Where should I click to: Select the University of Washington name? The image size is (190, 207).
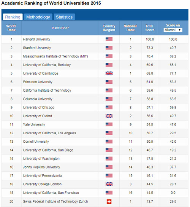click(x=41, y=159)
